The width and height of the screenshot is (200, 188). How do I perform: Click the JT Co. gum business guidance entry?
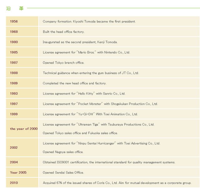click(91, 73)
